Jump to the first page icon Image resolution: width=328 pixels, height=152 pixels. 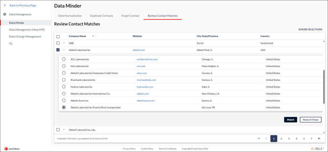pyautogui.click(x=259, y=139)
